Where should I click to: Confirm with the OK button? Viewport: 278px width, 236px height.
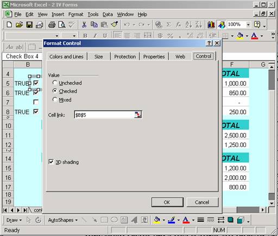pos(167,202)
